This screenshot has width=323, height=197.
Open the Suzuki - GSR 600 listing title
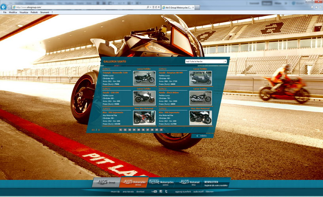click(x=111, y=93)
